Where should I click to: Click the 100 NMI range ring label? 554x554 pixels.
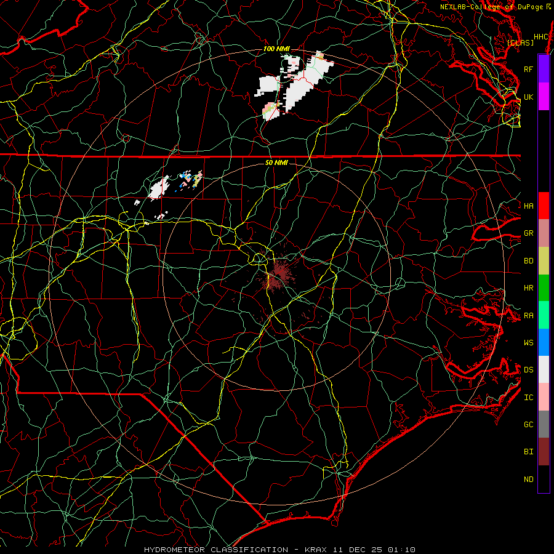tap(276, 49)
